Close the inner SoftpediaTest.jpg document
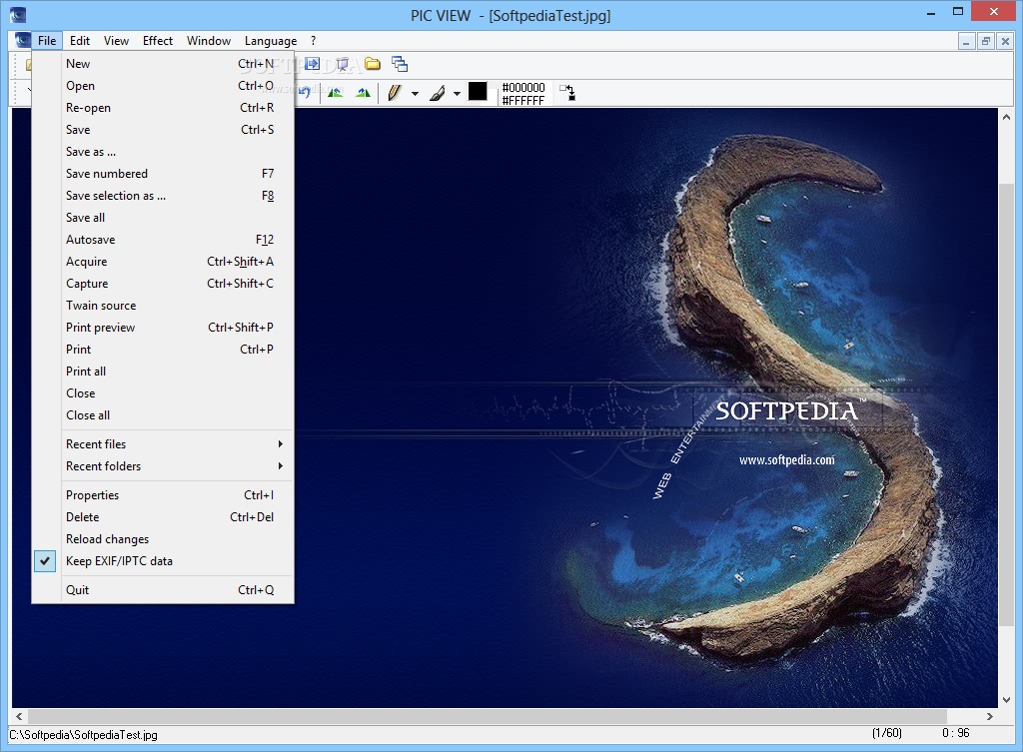This screenshot has width=1023, height=752. point(1005,41)
